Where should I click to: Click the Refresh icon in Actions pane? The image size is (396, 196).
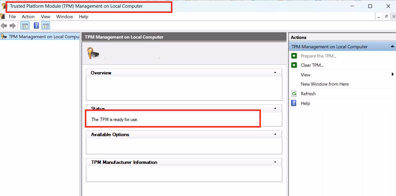[294, 94]
